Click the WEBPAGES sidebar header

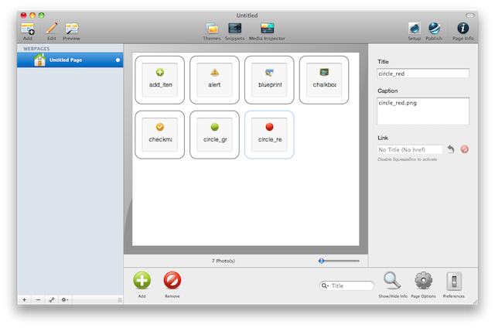tap(36, 49)
